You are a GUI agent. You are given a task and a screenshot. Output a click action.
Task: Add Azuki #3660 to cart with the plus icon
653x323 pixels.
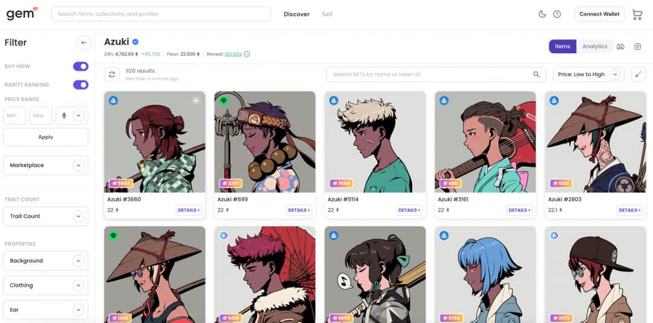click(196, 100)
